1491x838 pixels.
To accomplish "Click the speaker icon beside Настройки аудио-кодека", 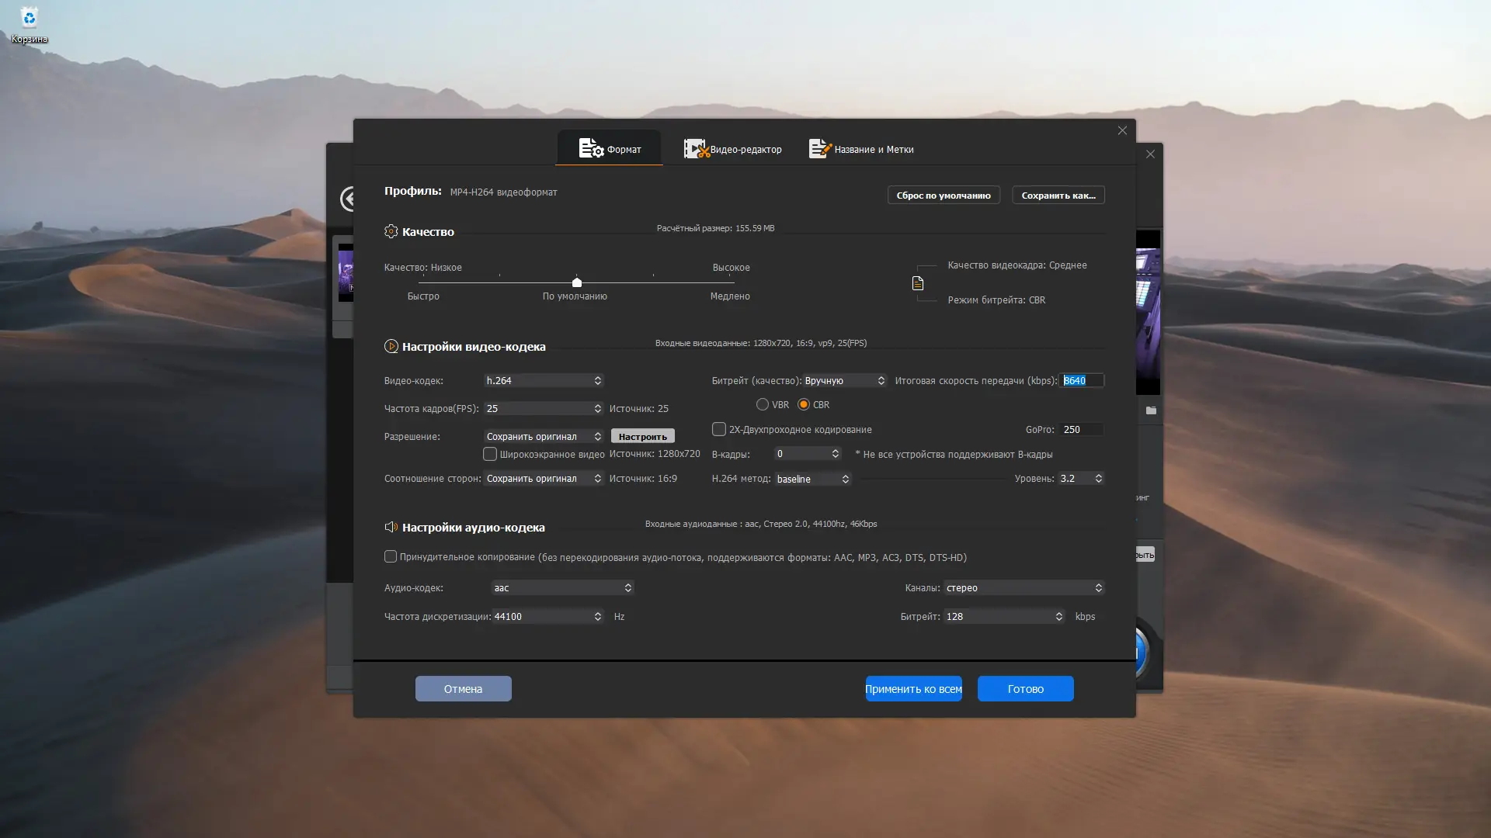I will coord(391,527).
